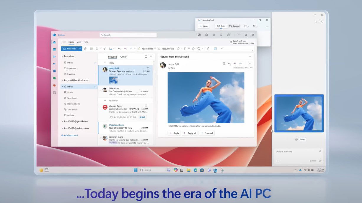Viewport: 362px width, 203px height.
Task: Open the People icon in Outlook's left rail
Action: tap(54, 56)
